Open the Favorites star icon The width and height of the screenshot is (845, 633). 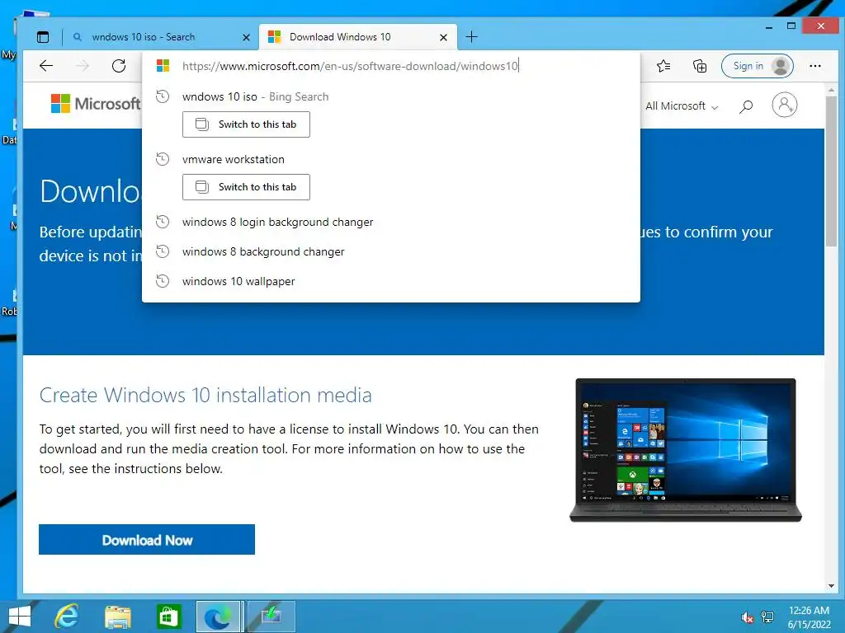pos(664,66)
